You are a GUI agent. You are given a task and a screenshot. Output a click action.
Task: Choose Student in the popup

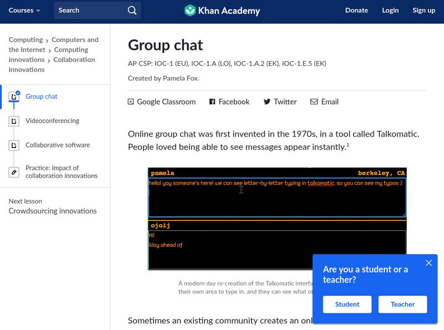pos(347,304)
